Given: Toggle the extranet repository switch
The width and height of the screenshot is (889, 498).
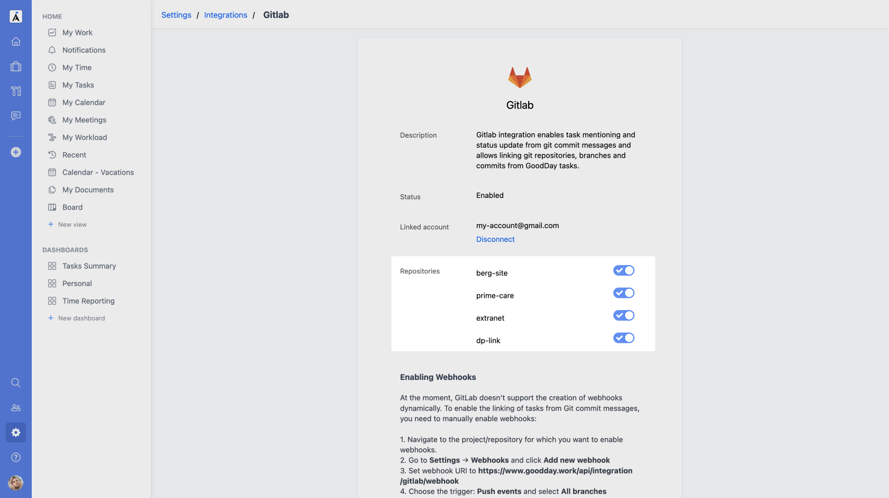Looking at the screenshot, I should pyautogui.click(x=624, y=315).
